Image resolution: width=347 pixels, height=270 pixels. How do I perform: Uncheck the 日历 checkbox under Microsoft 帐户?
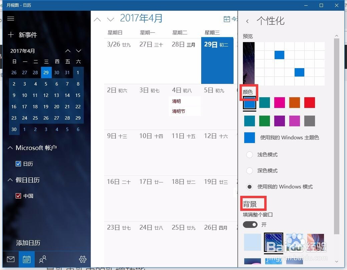(x=18, y=164)
